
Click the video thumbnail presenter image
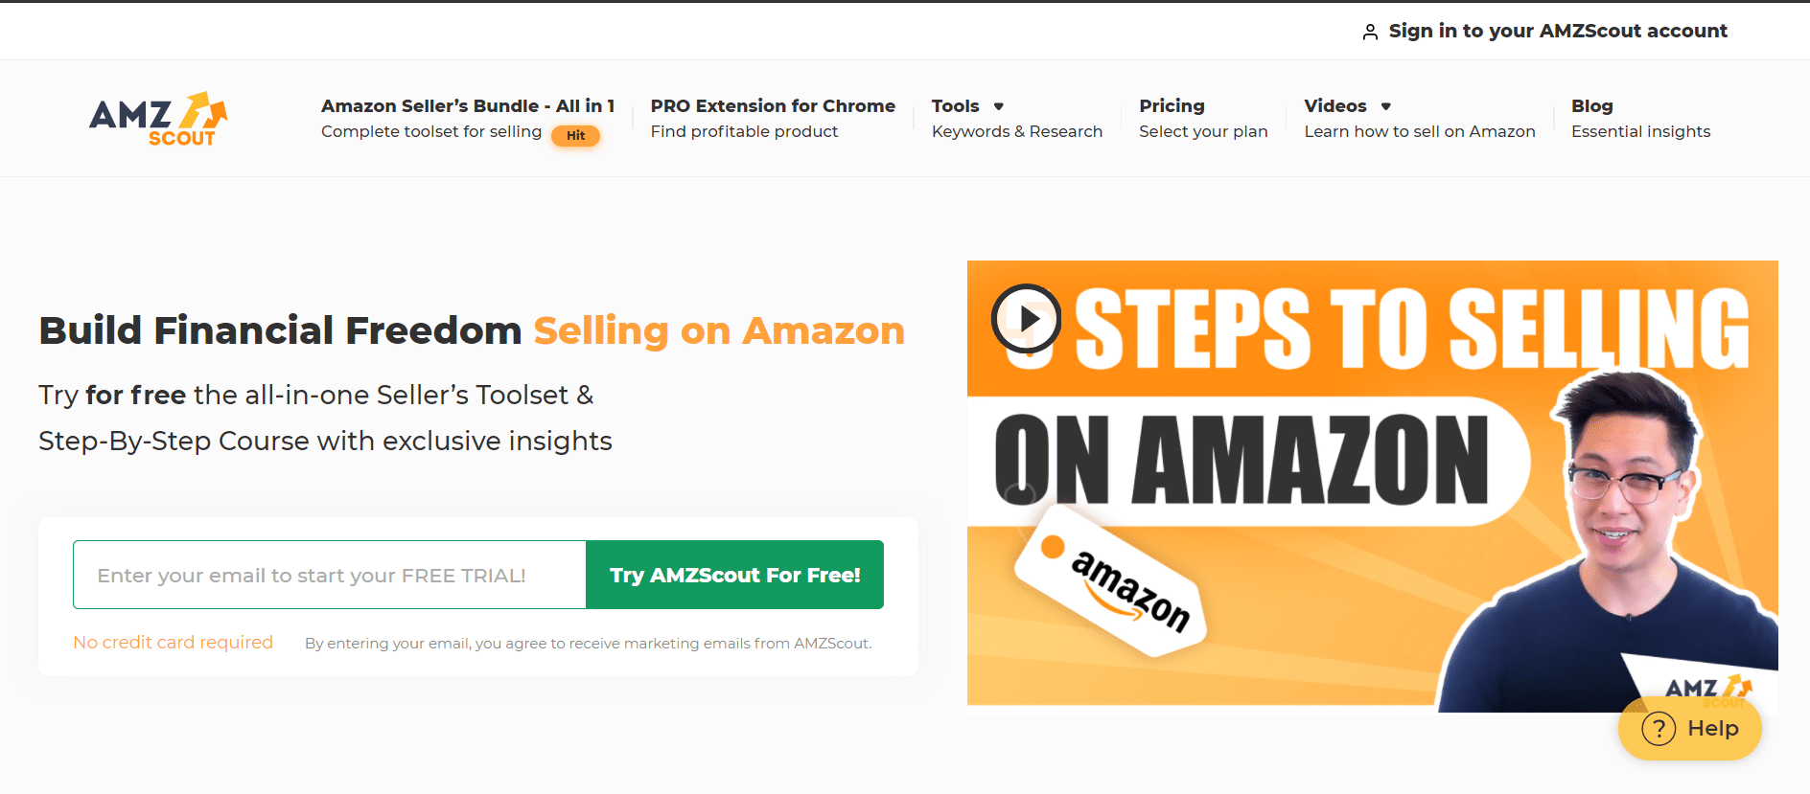1620,536
